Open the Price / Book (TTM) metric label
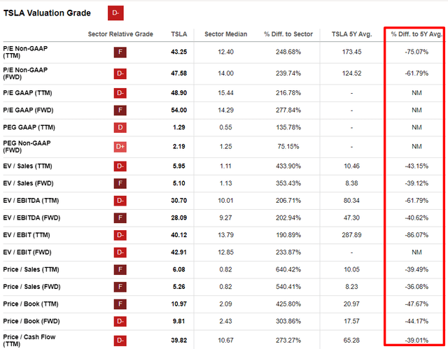448x349 pixels. tap(31, 304)
